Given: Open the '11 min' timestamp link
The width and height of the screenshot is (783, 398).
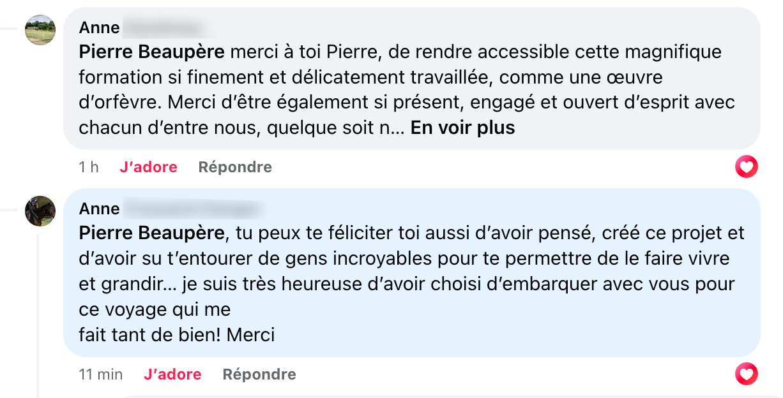Looking at the screenshot, I should coord(101,374).
